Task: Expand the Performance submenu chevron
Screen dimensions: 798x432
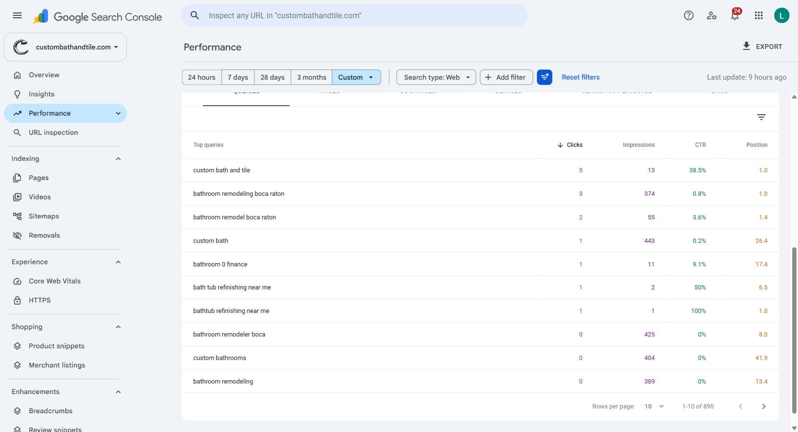Action: [x=118, y=113]
